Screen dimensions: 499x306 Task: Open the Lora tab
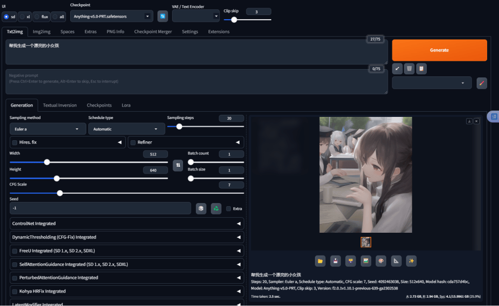[x=126, y=105]
